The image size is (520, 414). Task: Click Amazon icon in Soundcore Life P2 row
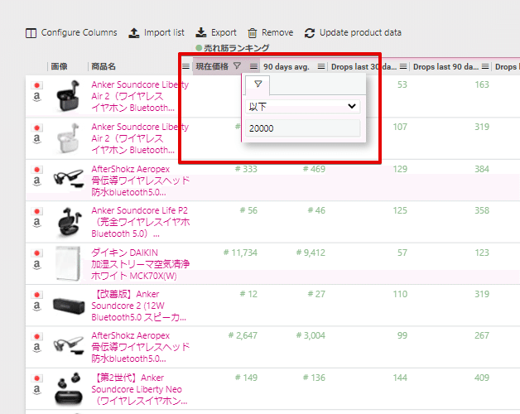tap(36, 222)
